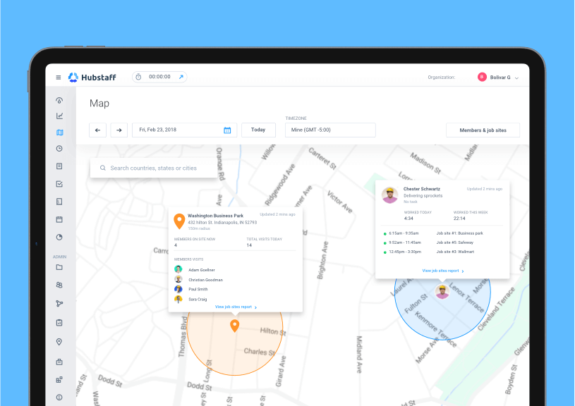Open the Dashboard from the sidebar
575x406 pixels.
59,100
